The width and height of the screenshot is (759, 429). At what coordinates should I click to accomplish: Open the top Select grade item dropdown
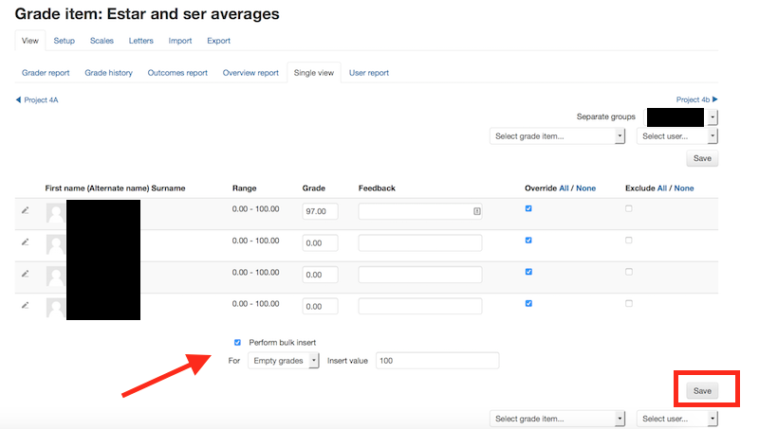(558, 136)
